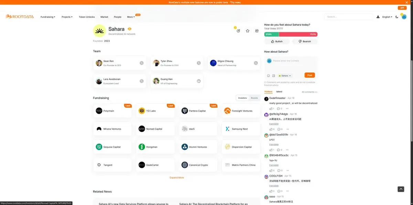Click the edit/feedback icon beside Sahara title

pyautogui.click(x=238, y=31)
